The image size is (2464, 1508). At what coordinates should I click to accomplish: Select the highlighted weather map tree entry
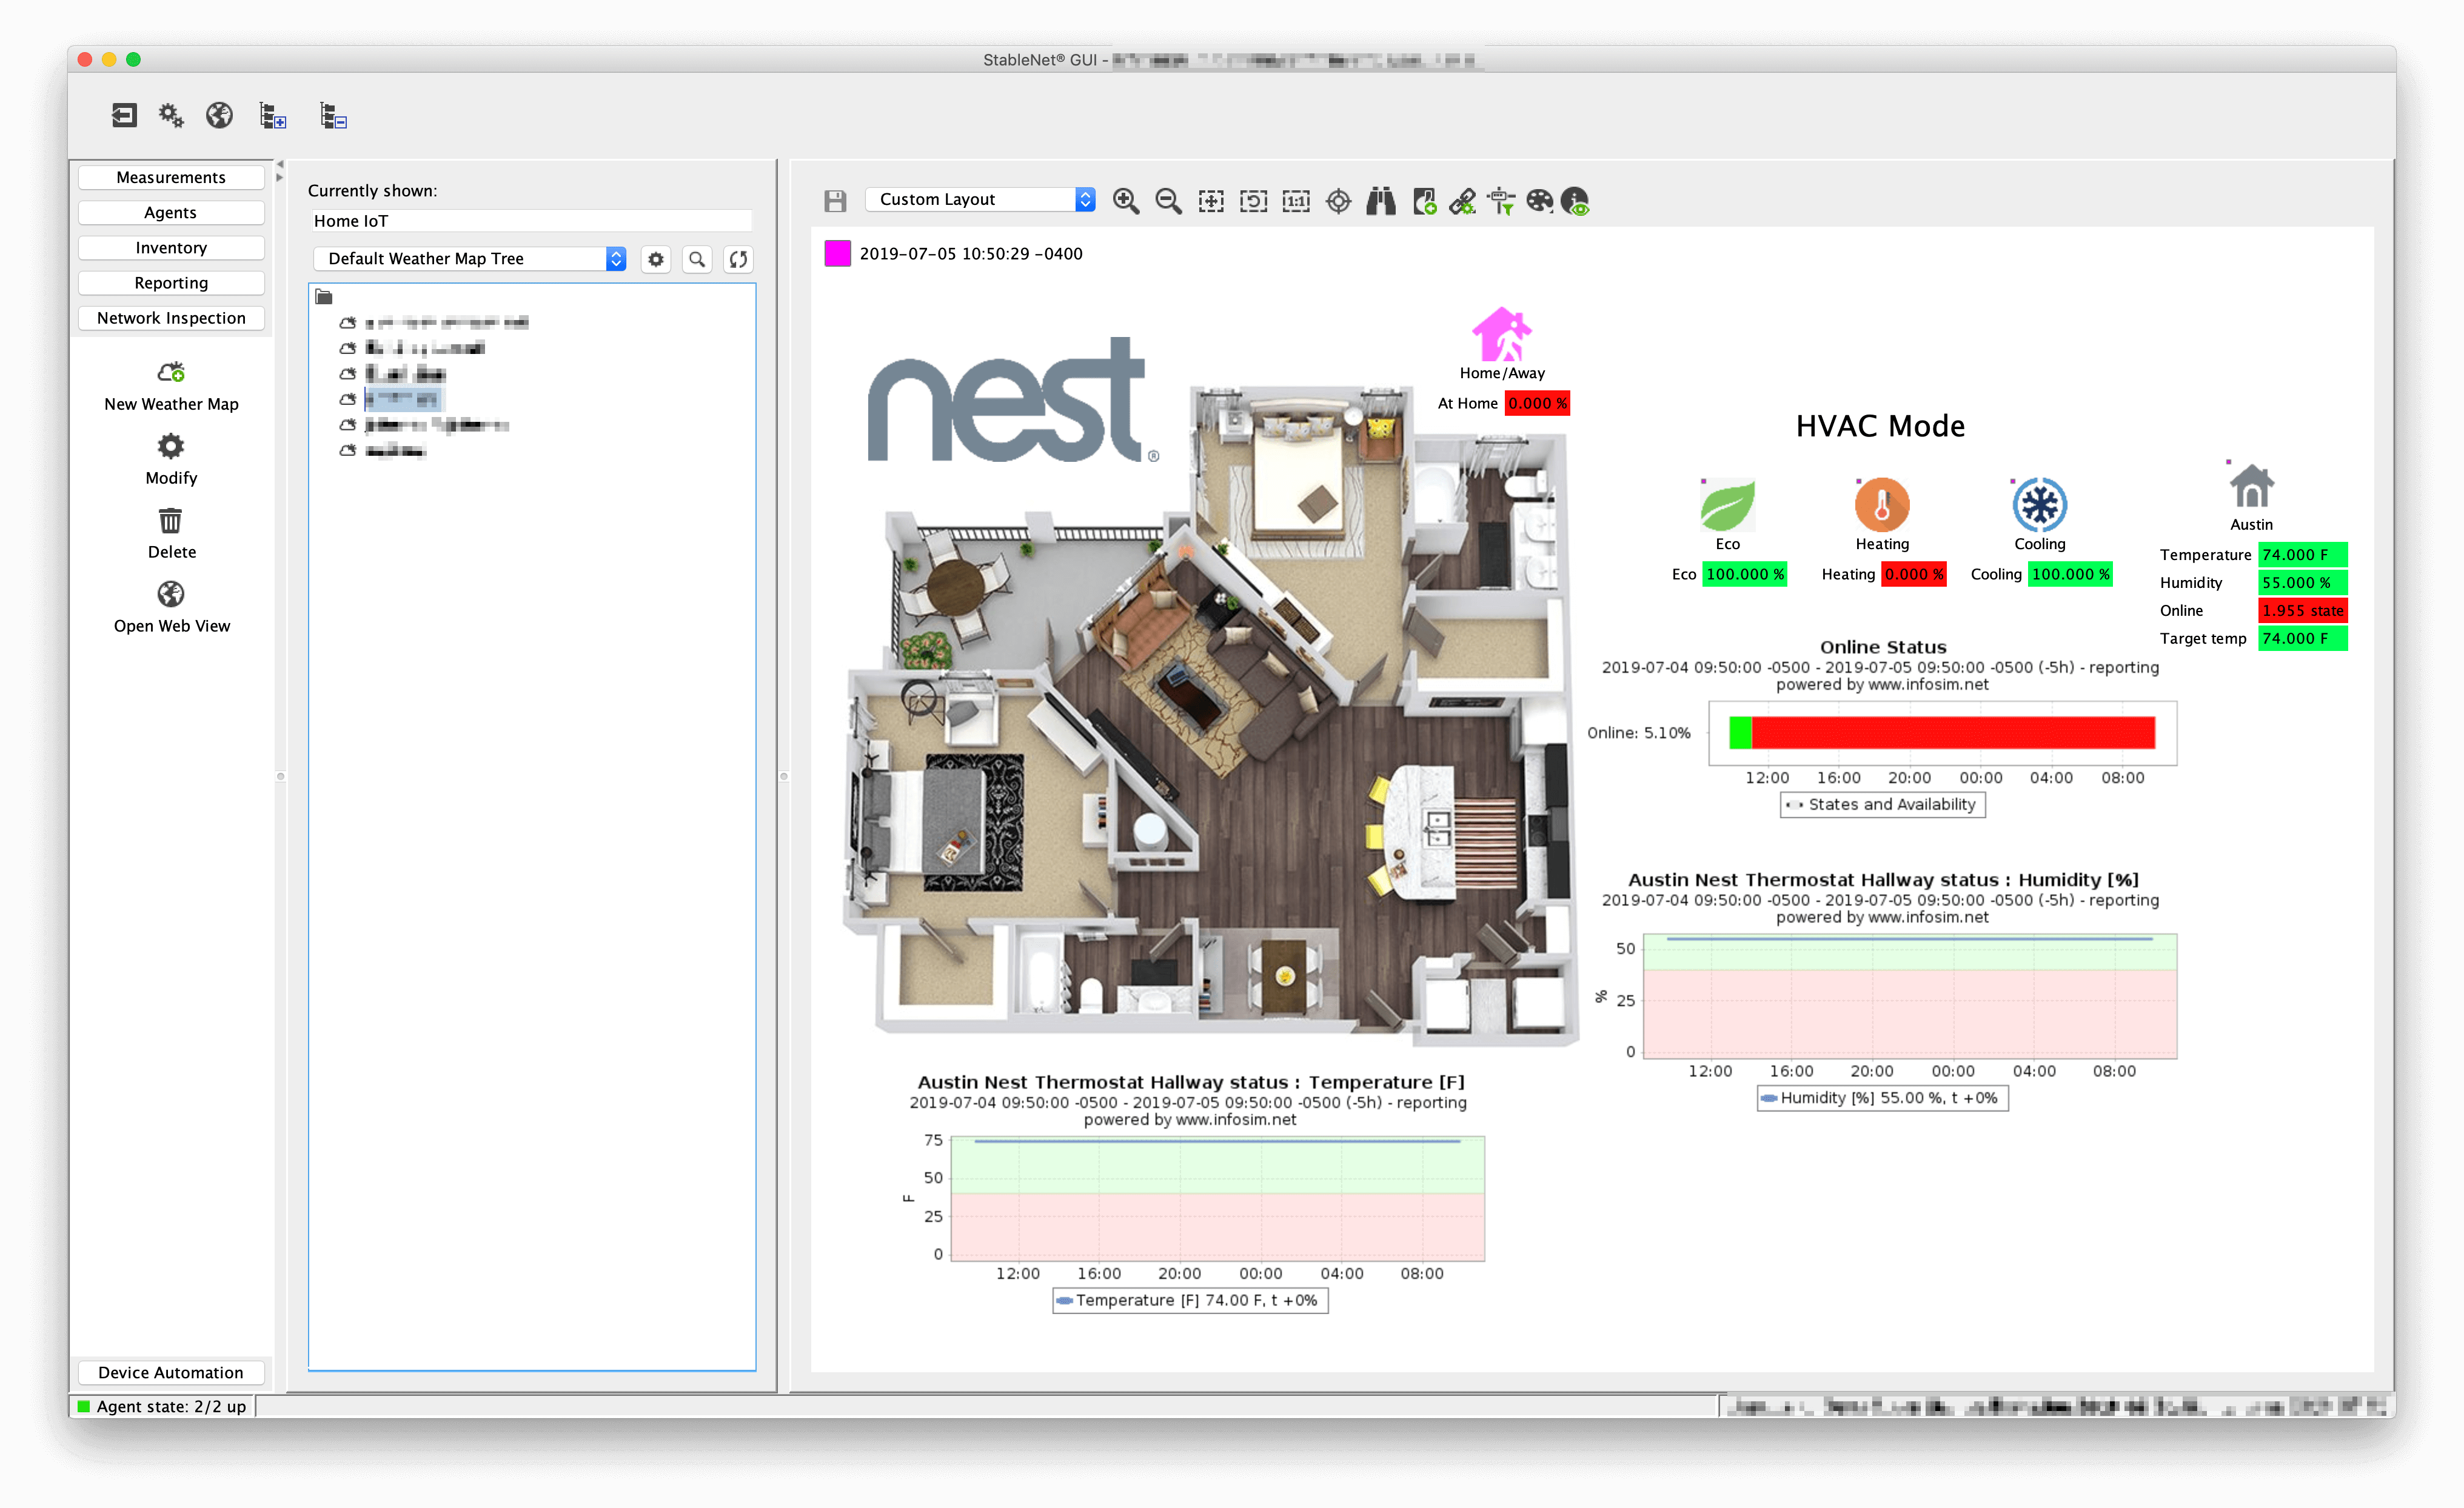(x=402, y=399)
